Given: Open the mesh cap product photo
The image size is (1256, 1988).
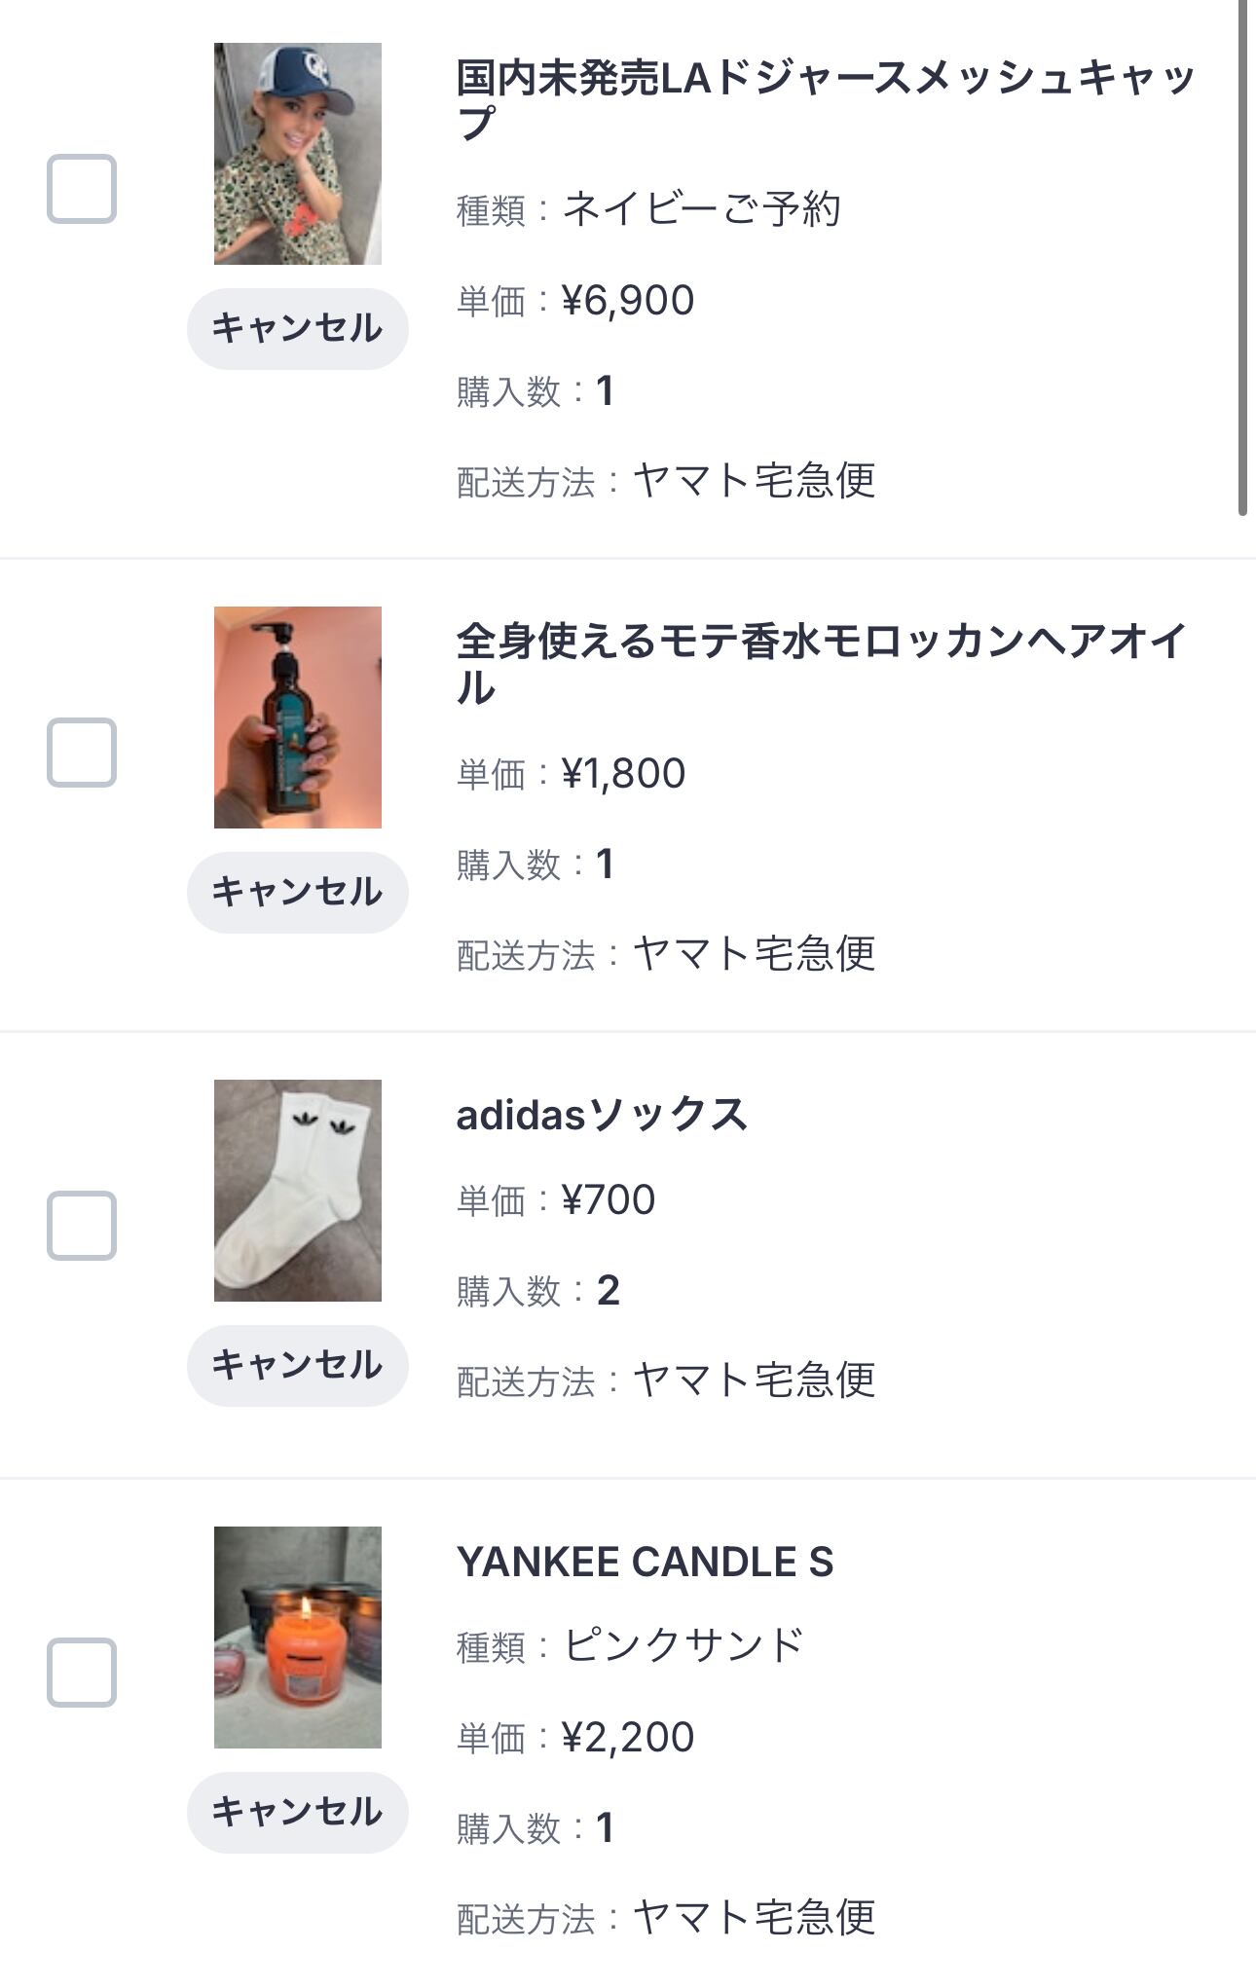Looking at the screenshot, I should [x=298, y=154].
